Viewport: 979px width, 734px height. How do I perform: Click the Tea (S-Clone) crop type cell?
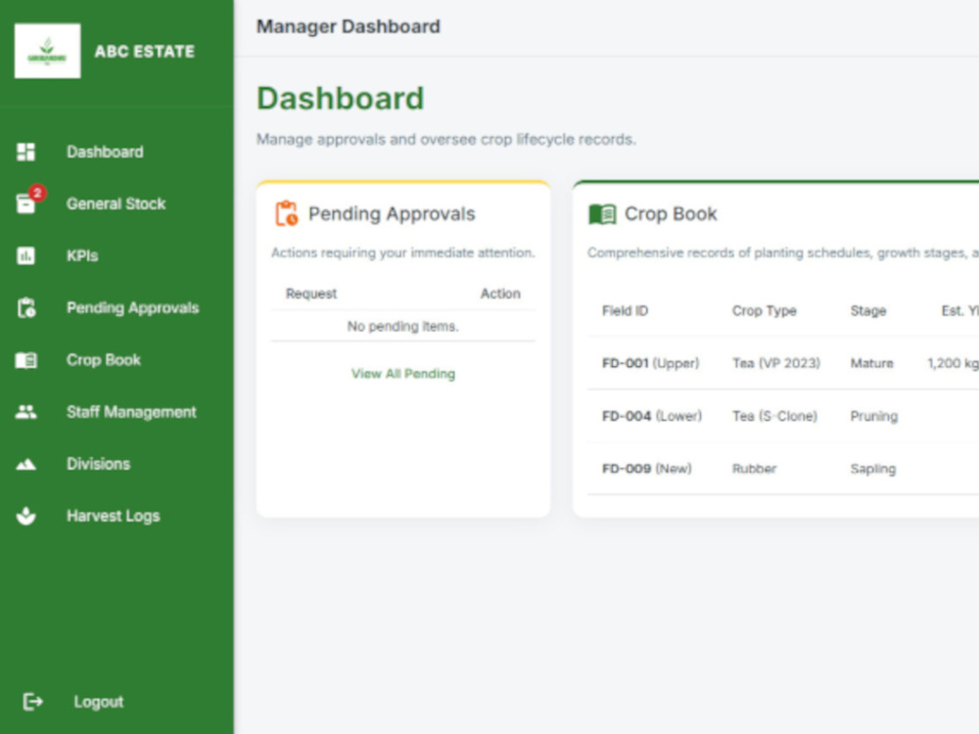point(774,416)
